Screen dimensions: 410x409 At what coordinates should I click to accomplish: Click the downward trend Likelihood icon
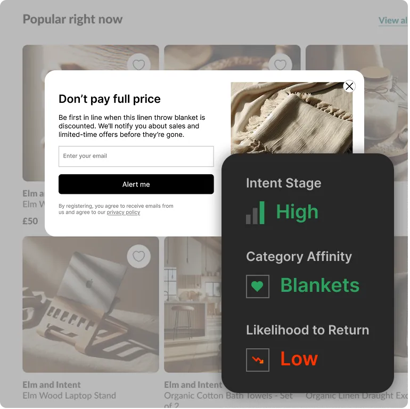point(259,361)
